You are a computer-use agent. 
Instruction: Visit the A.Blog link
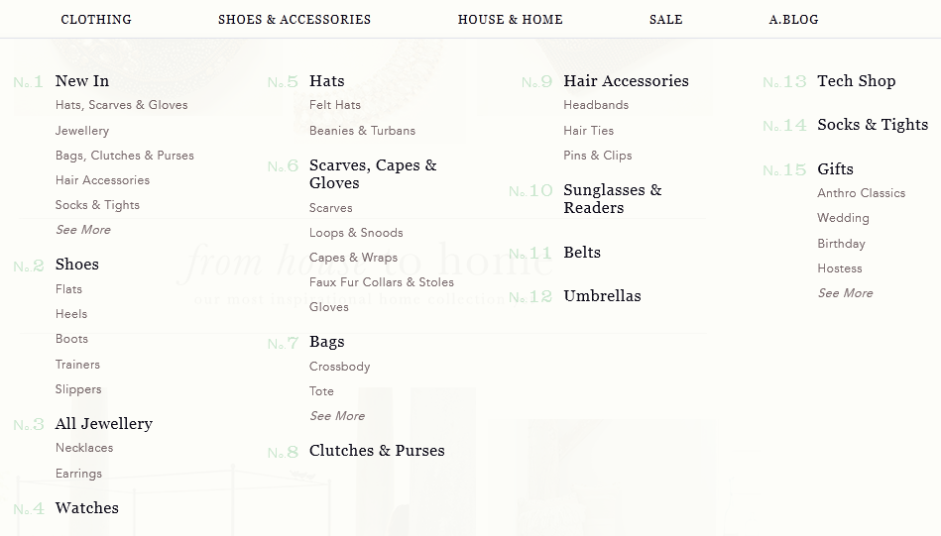[x=793, y=19]
